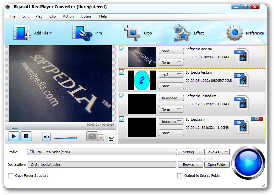Click the RM profile format icon

32,151
